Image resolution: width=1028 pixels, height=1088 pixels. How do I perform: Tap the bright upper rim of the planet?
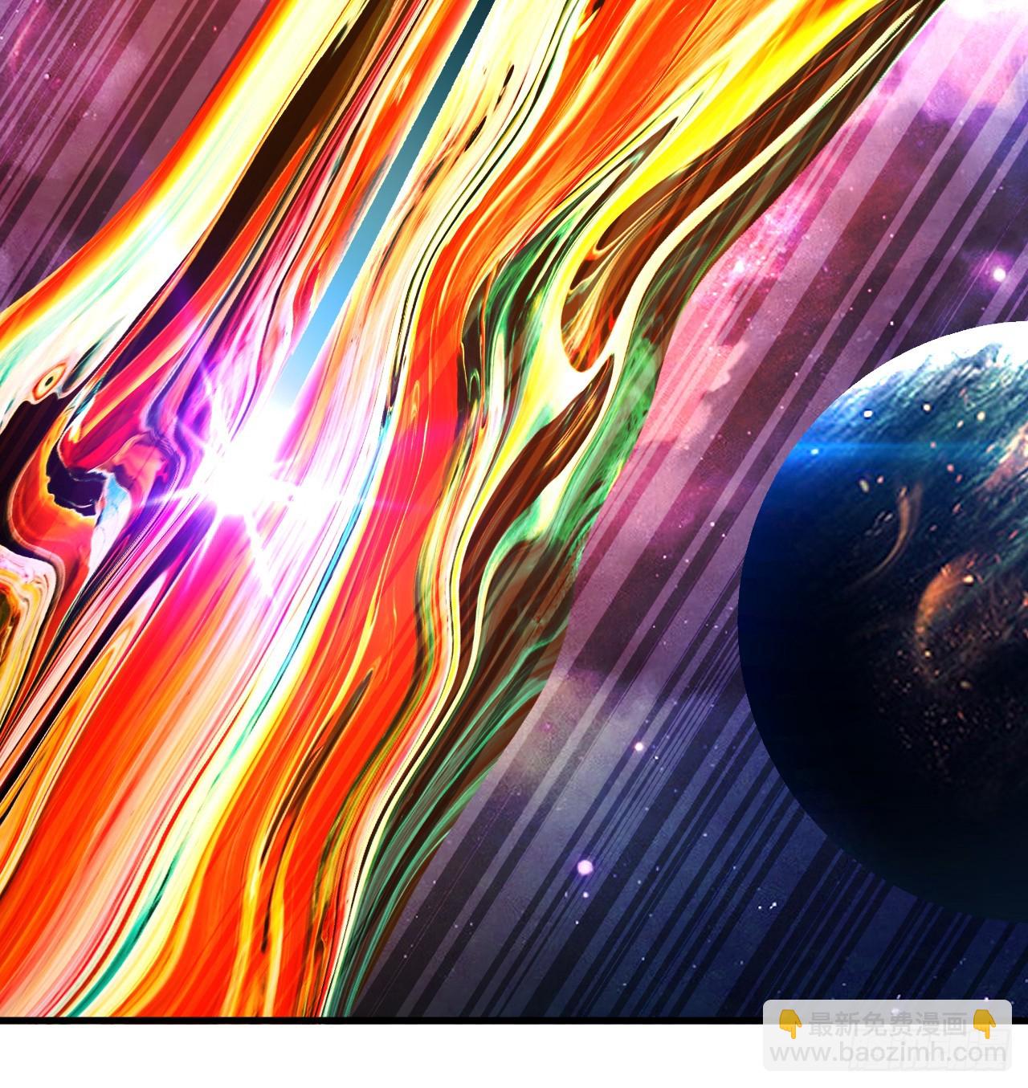click(924, 347)
